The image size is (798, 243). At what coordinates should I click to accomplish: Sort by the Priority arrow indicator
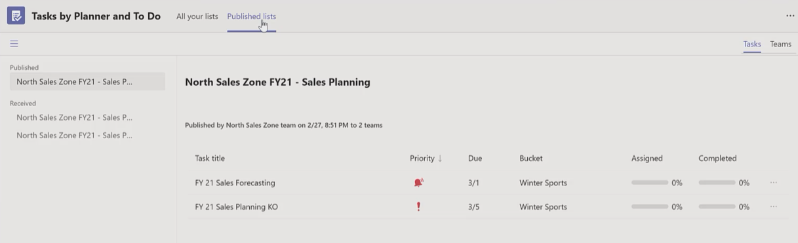point(440,159)
